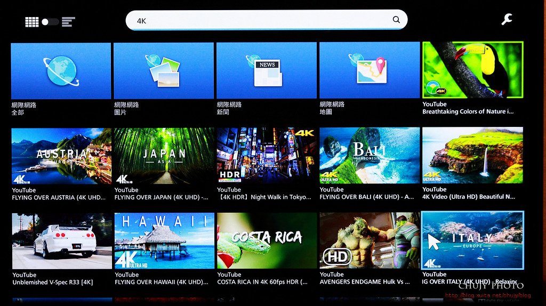Click the 地圖 label text
This screenshot has height=306, width=546.
pos(326,111)
